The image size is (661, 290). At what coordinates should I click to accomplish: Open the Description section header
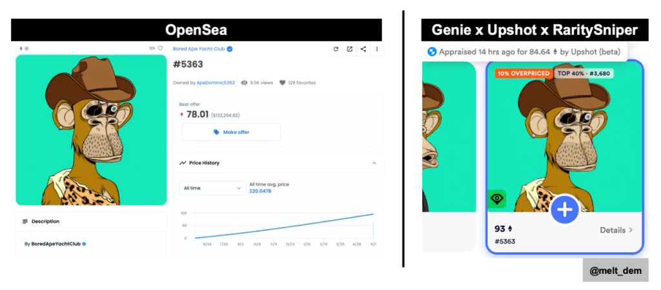tap(91, 222)
